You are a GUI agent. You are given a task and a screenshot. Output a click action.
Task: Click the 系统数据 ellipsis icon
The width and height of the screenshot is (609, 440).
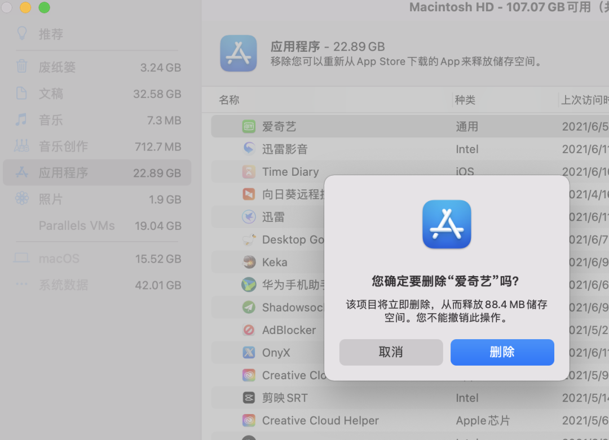21,284
